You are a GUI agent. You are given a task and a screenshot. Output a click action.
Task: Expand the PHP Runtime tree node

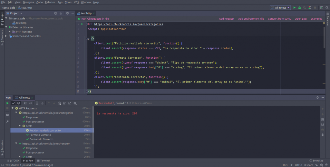[x=10, y=32]
